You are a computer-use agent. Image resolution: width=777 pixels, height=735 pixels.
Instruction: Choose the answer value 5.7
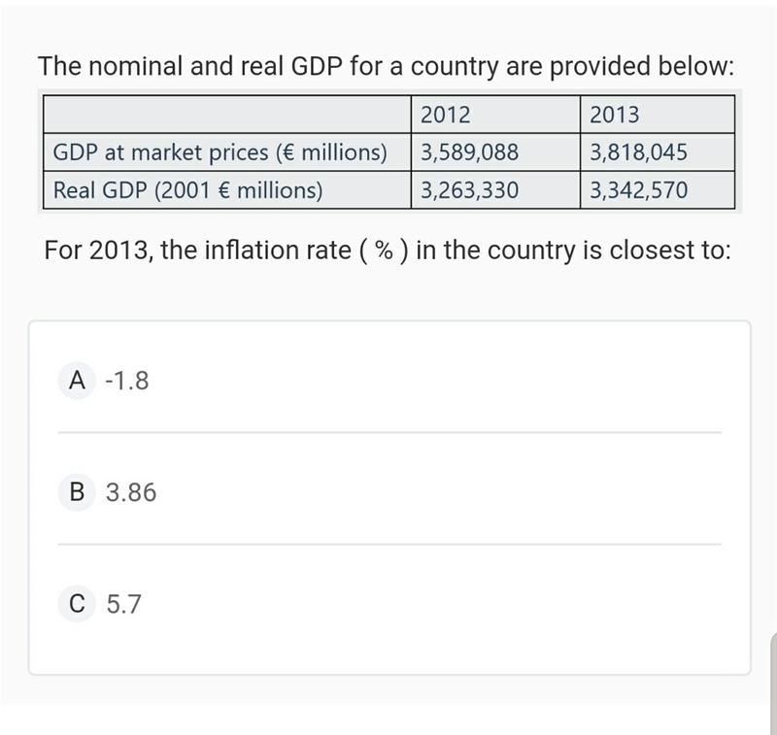coord(124,604)
